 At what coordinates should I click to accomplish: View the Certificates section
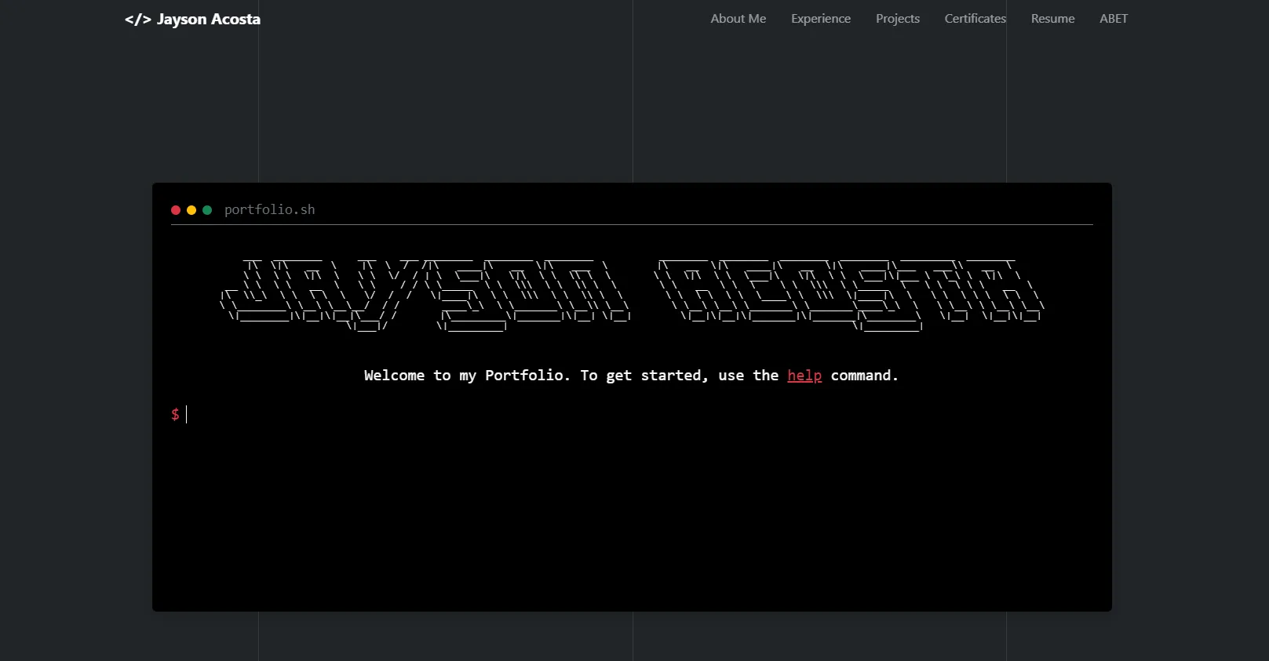975,19
